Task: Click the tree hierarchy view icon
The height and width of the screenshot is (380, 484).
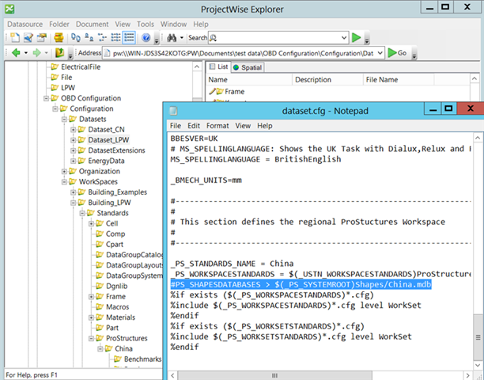Action: click(103, 38)
